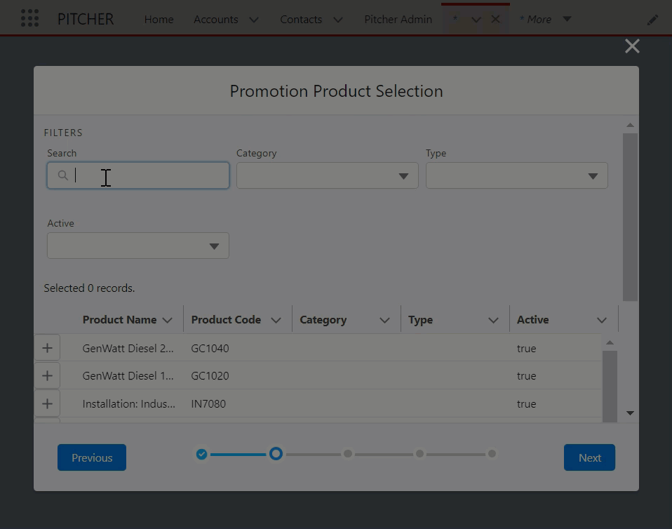The image size is (672, 529).
Task: Click the Next button
Action: 589,457
